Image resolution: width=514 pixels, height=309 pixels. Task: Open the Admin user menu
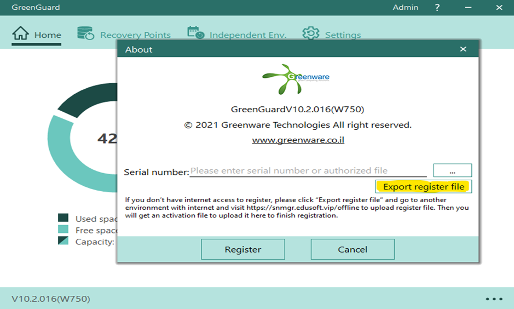pyautogui.click(x=405, y=8)
